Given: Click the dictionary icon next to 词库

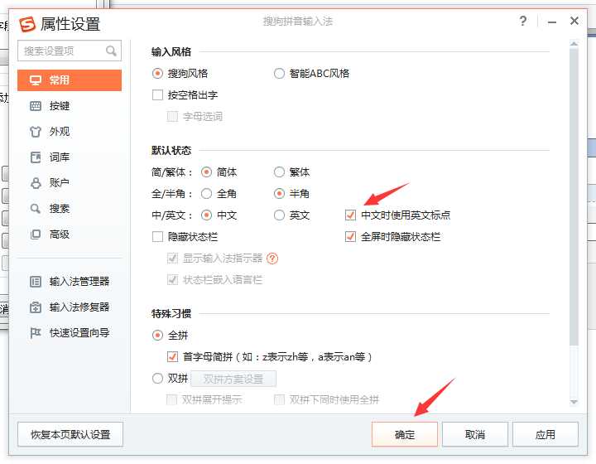Looking at the screenshot, I should [36, 157].
